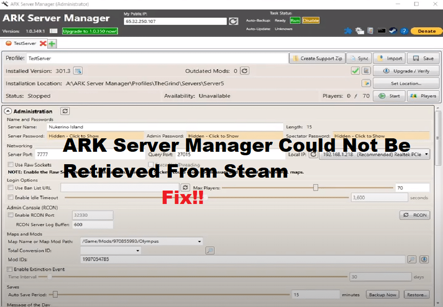Image resolution: width=443 pixels, height=307 pixels.
Task: Collapse the Administration section
Action: (x=7, y=111)
